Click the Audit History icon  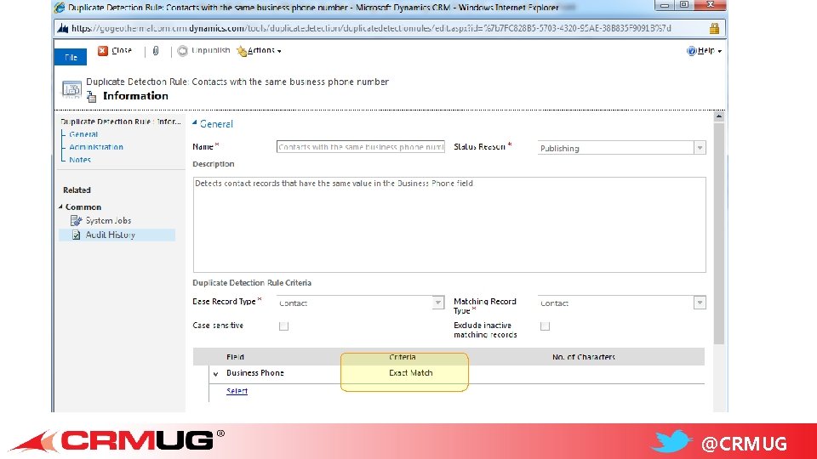point(76,235)
